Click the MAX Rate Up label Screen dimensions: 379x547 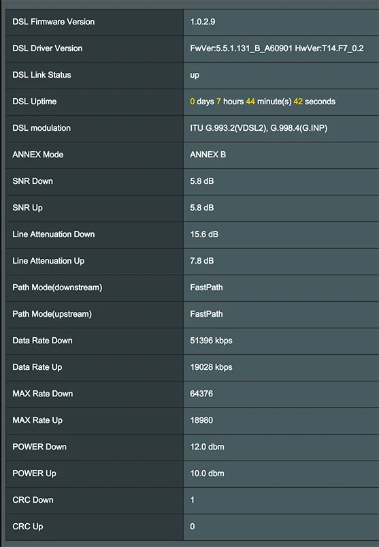tap(37, 420)
